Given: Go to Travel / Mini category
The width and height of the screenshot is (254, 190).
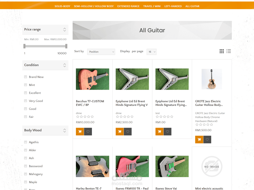Looking at the screenshot, I should 152,6.
